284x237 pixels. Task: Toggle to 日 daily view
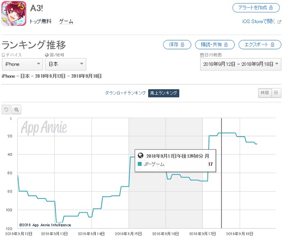276,93
